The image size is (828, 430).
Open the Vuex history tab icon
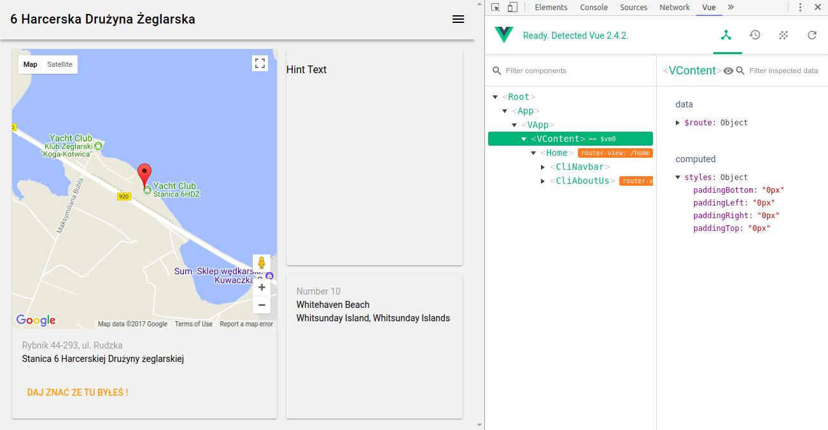pos(755,35)
